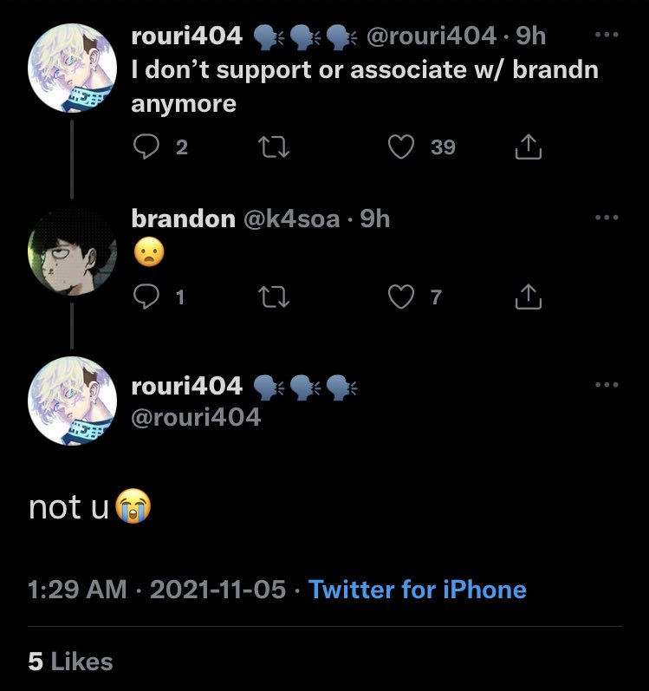This screenshot has height=691, width=649.
Task: Open the 1:29 AM timestamp
Action: pos(77,590)
